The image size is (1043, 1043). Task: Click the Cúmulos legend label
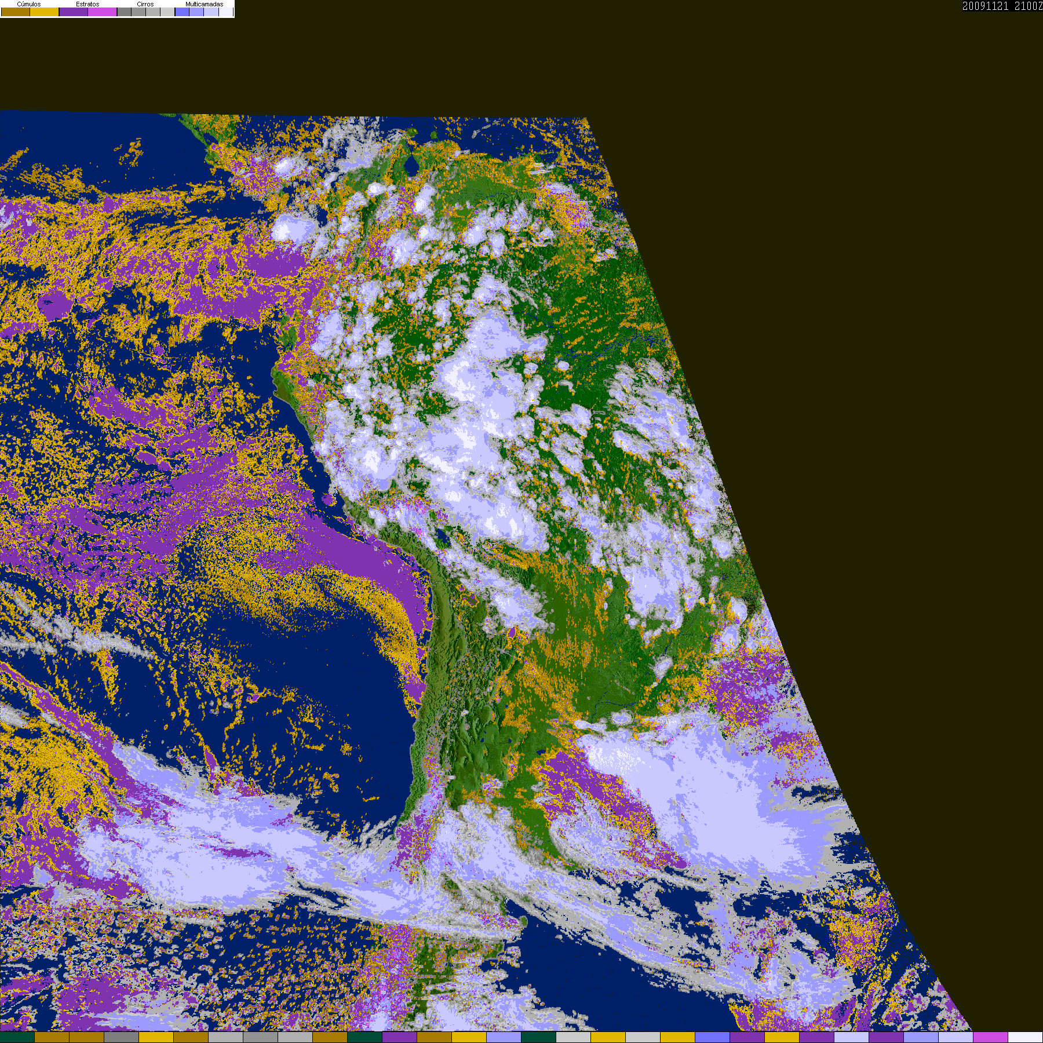coord(29,4)
